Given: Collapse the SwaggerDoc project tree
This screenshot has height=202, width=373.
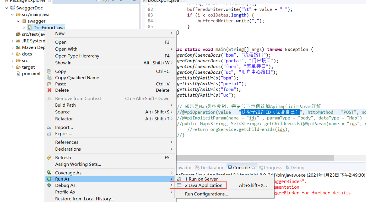Looking at the screenshot, I should (x=7, y=8).
